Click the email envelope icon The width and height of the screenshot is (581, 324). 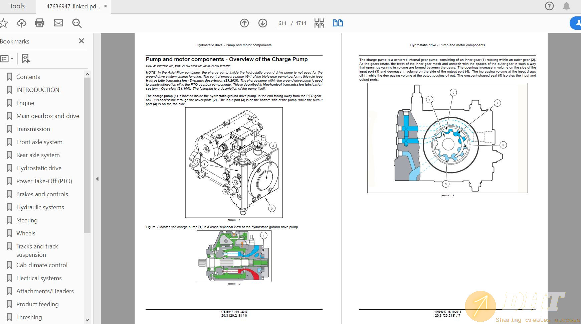click(x=58, y=23)
